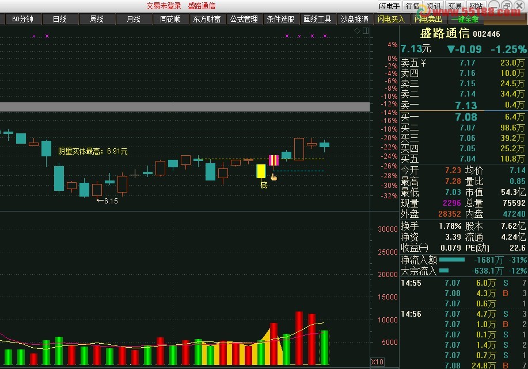Open the 网站 website menu

click(x=476, y=6)
